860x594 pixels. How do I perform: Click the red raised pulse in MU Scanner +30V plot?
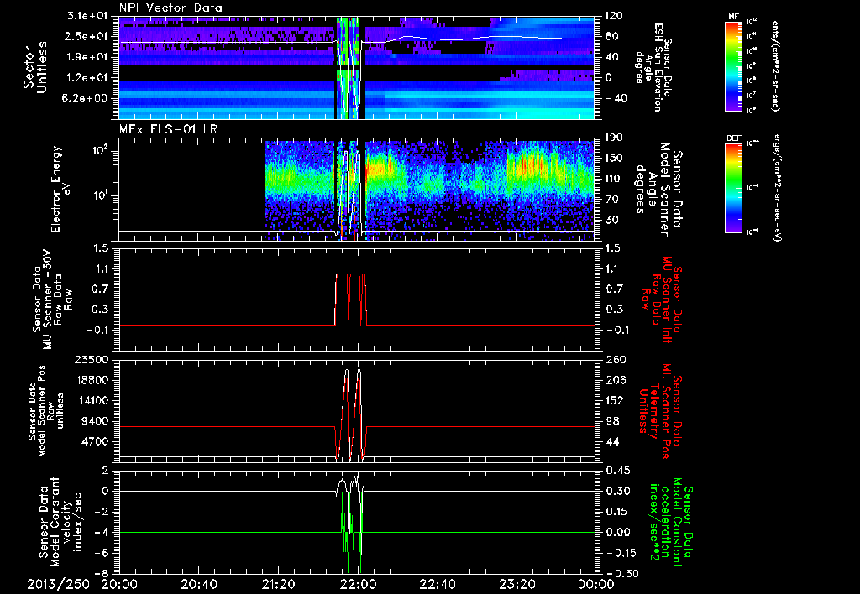[350, 299]
